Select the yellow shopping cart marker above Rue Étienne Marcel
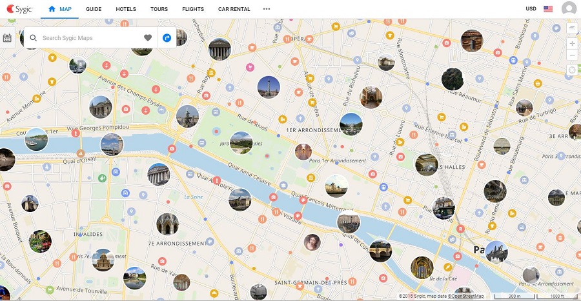 [441, 117]
